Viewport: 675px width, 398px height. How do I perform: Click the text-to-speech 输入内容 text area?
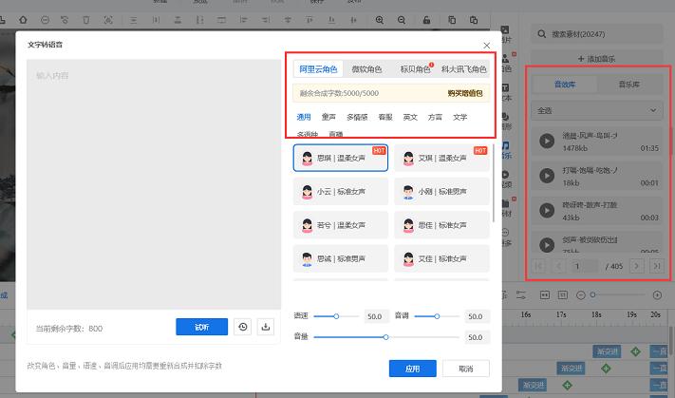click(154, 184)
